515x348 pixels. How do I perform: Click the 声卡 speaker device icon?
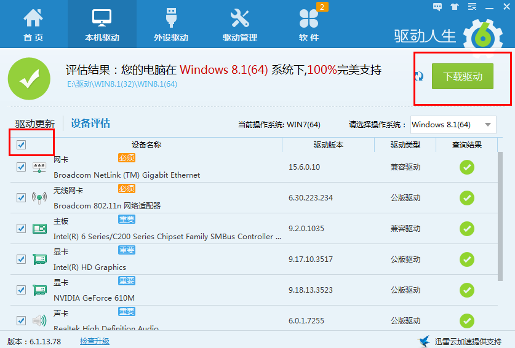(x=39, y=321)
